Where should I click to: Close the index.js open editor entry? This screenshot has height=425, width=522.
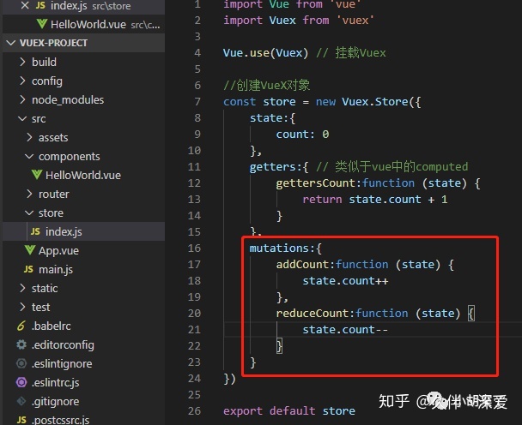coord(25,5)
